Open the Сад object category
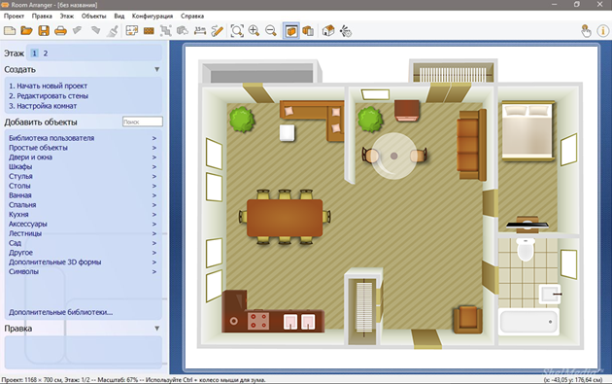Viewport: 612px width, 384px height. [84, 243]
